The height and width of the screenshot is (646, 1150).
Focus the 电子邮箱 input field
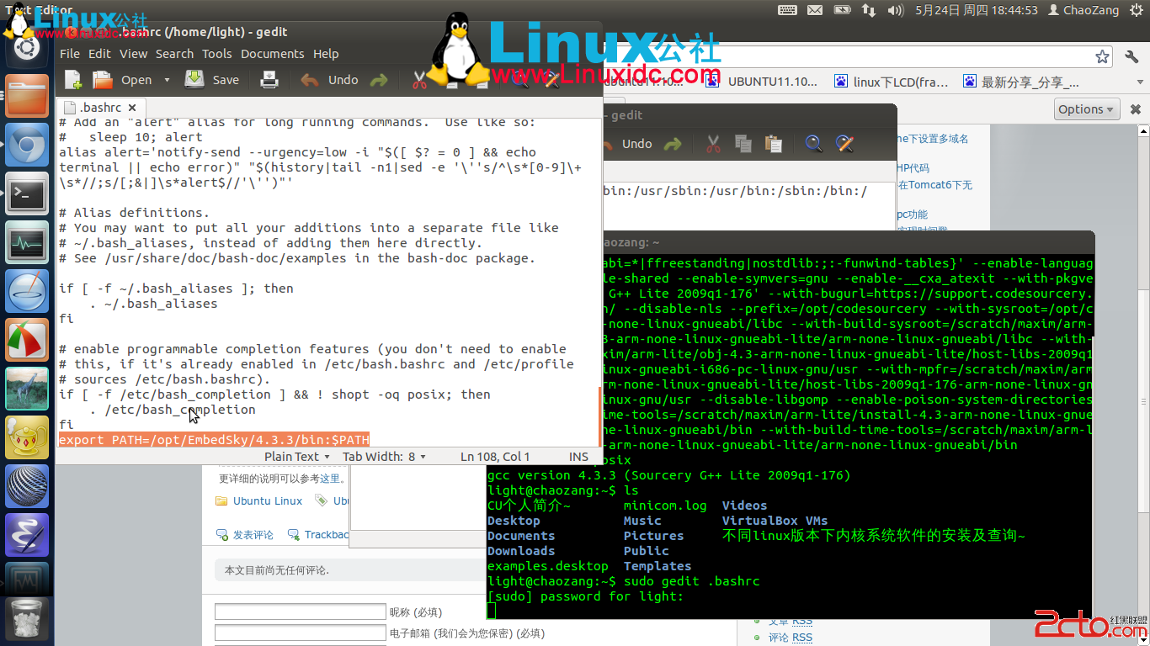click(300, 633)
